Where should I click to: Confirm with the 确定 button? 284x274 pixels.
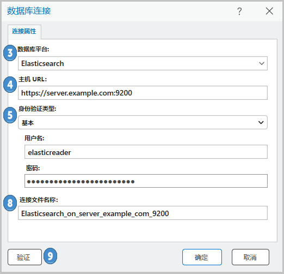(202, 257)
